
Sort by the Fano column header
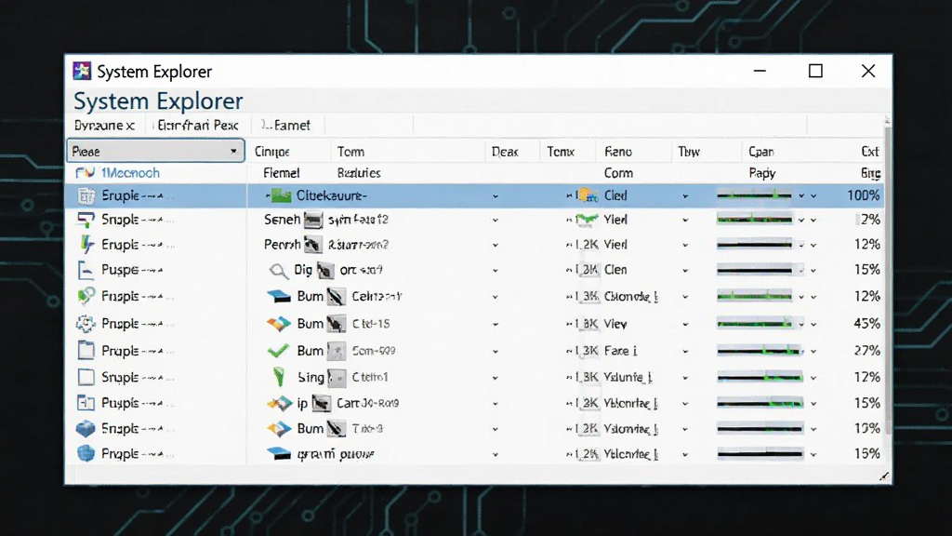[x=618, y=152]
